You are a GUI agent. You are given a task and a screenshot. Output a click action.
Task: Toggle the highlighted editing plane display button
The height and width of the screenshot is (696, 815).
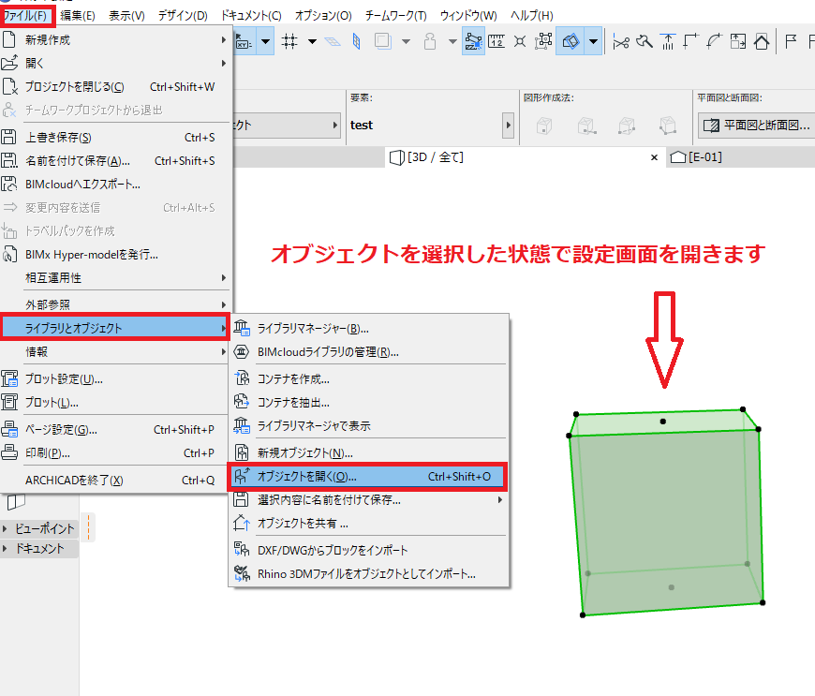(x=570, y=41)
